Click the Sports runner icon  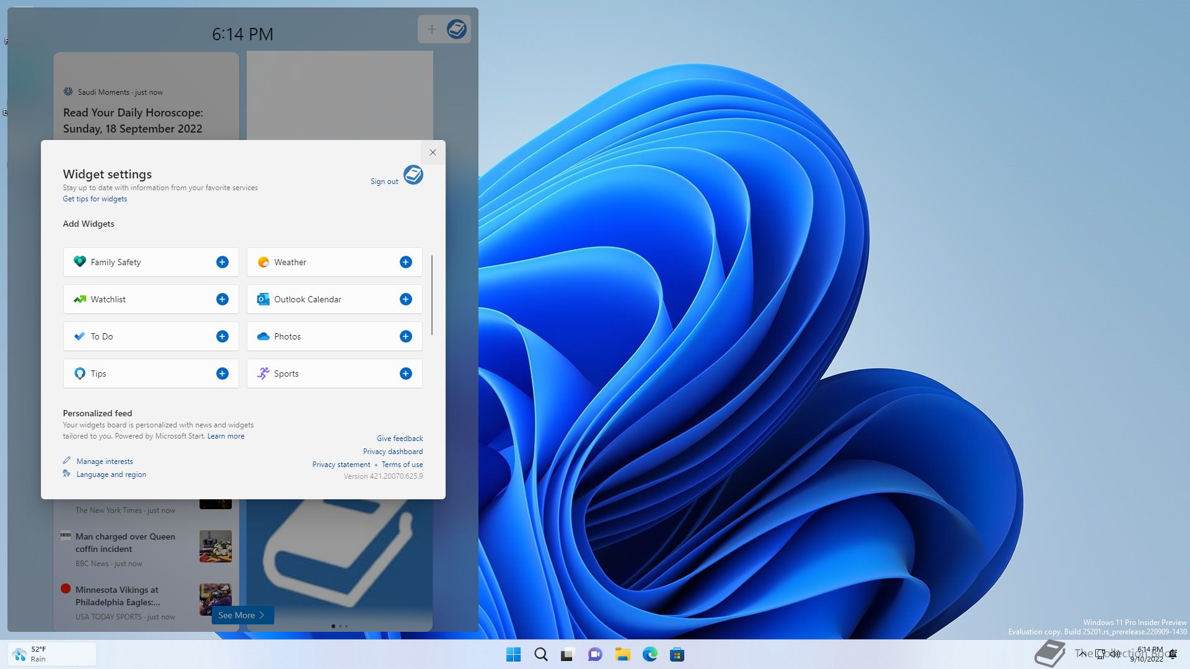263,373
